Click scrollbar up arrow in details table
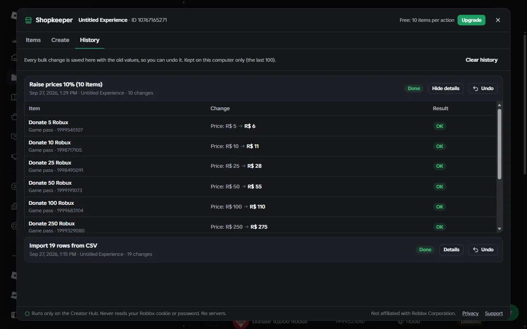 499,105
